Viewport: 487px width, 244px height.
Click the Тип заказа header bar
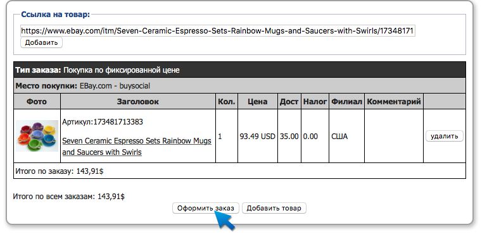click(x=239, y=70)
